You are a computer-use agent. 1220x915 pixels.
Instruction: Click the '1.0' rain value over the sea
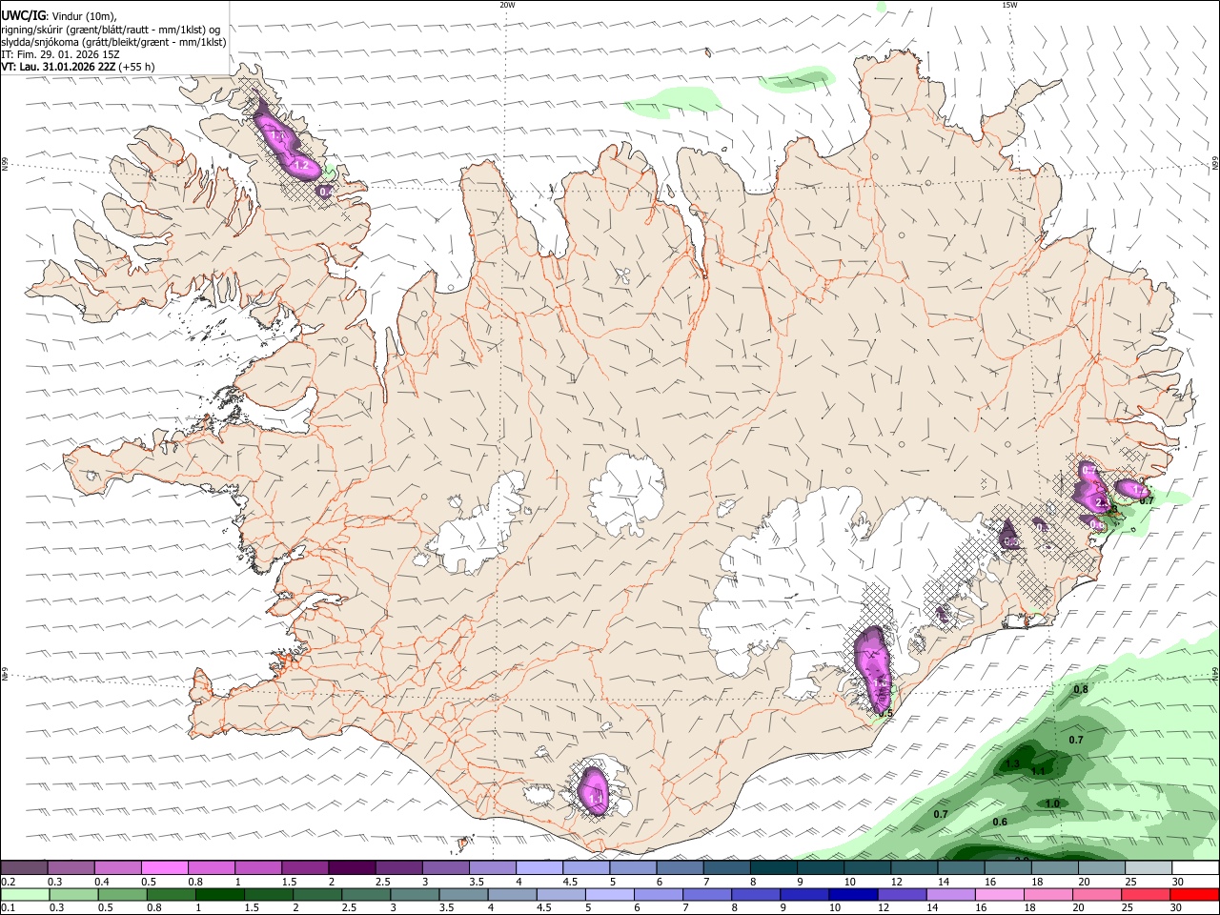pos(1052,803)
